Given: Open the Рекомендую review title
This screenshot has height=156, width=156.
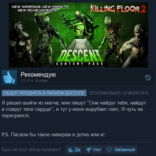Looking at the screenshot, I should (38, 75).
